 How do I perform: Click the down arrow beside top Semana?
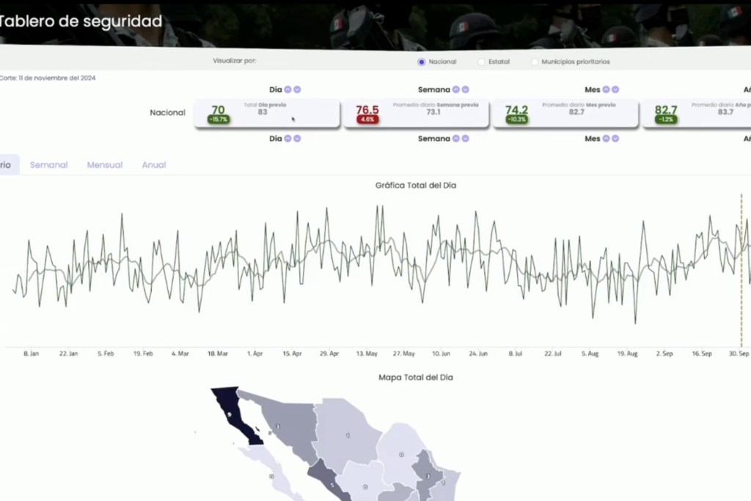point(465,89)
